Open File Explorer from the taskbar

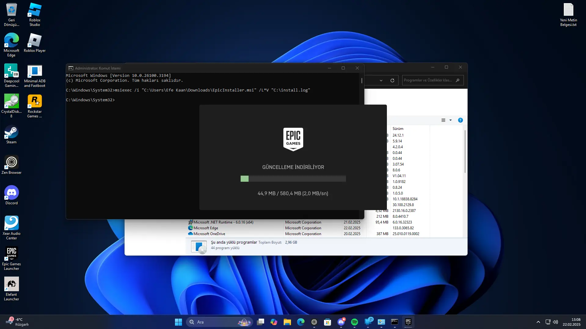click(287, 322)
